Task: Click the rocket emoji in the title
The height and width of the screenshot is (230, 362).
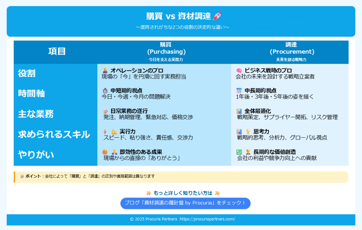Action: (217, 16)
